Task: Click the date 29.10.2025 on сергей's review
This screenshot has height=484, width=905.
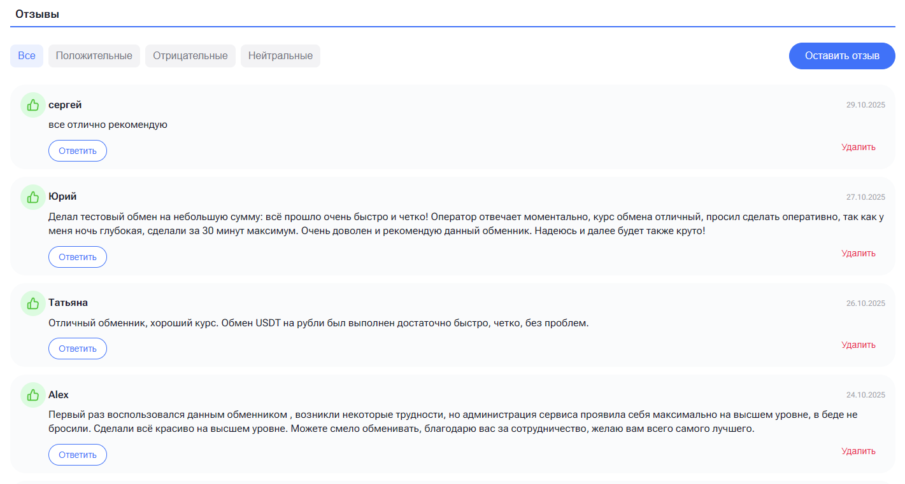Action: [865, 106]
